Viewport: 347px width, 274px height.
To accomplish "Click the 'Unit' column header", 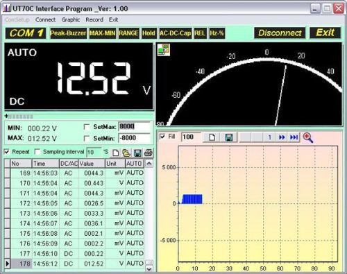I will coord(115,164).
